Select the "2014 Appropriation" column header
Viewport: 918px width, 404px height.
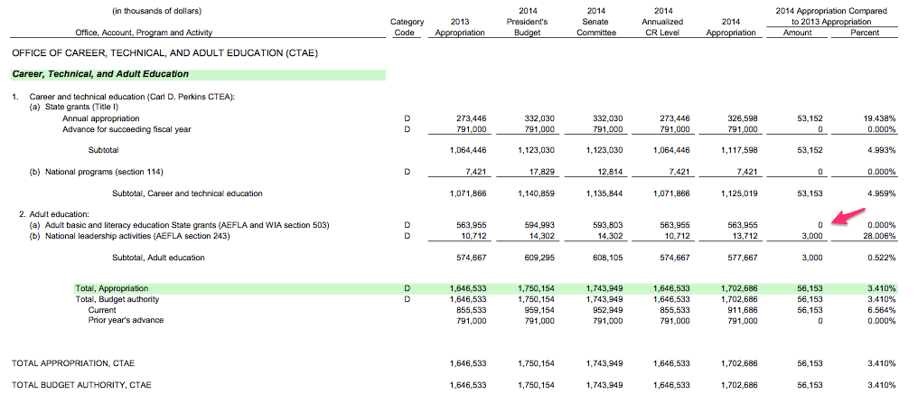point(731,27)
